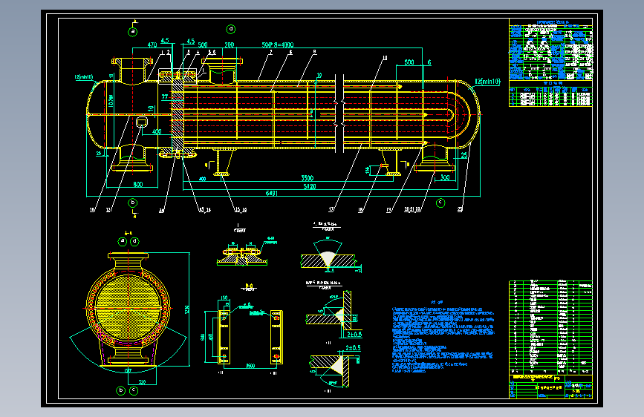The image size is (644, 417).
Task: Select part callout number 10
Action: click(385, 58)
